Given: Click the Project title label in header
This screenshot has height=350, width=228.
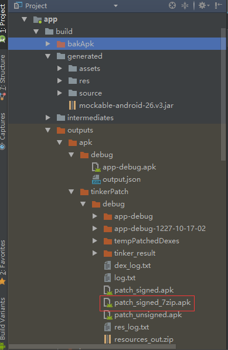Looking at the screenshot, I should coord(36,6).
